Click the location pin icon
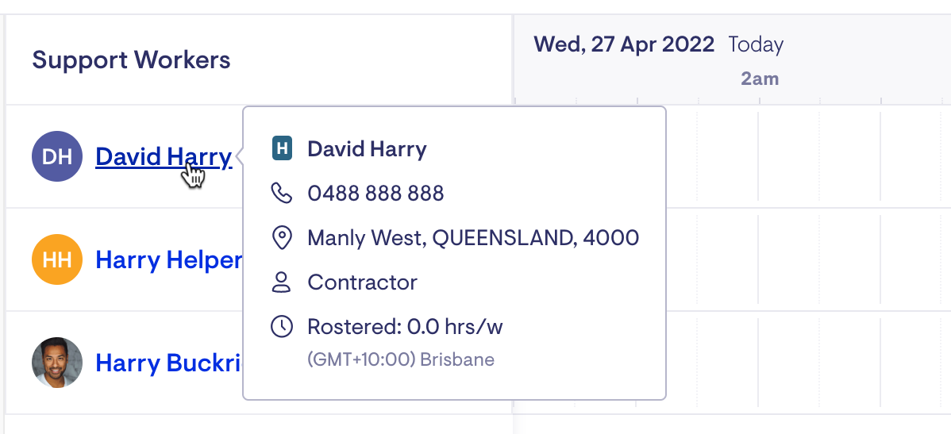The width and height of the screenshot is (951, 434). (x=282, y=237)
